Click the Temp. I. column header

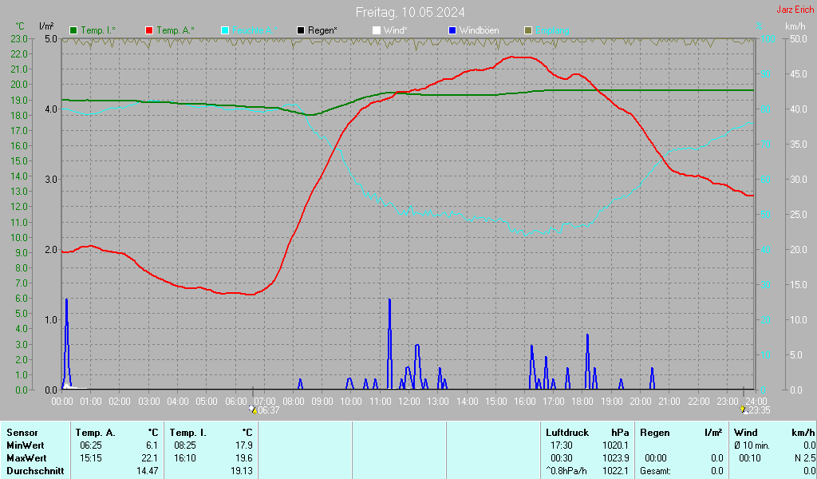tap(188, 433)
